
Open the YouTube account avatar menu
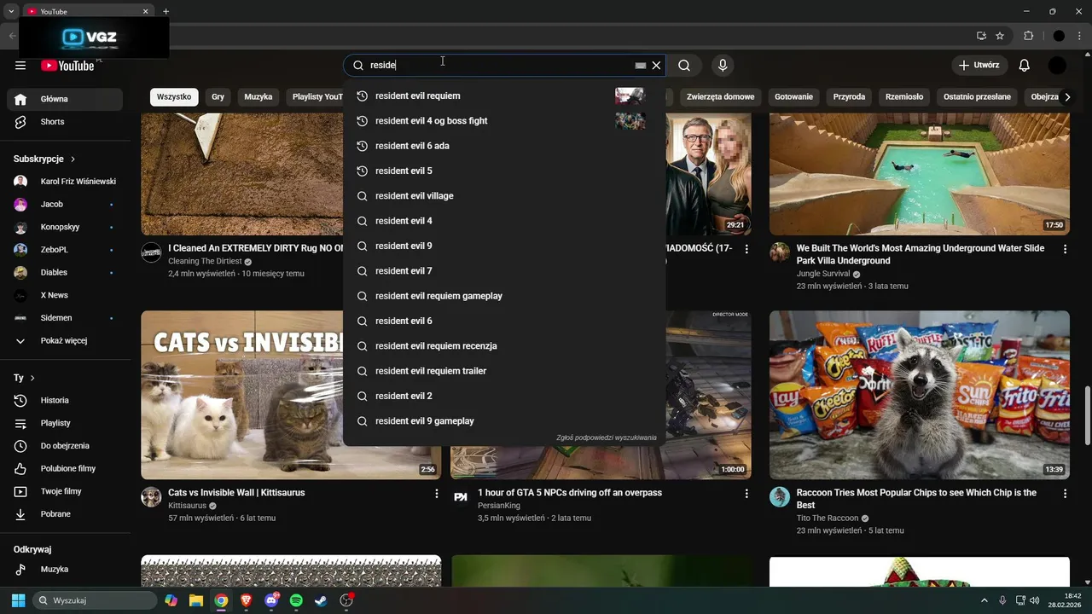tap(1057, 66)
